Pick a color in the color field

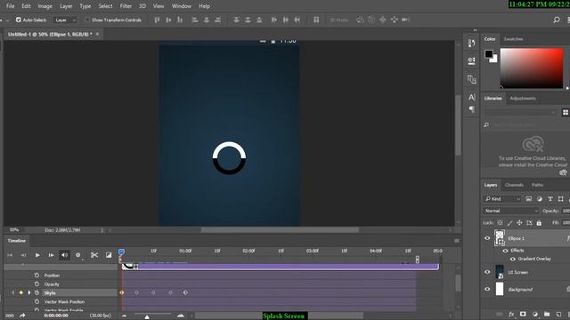(532, 68)
